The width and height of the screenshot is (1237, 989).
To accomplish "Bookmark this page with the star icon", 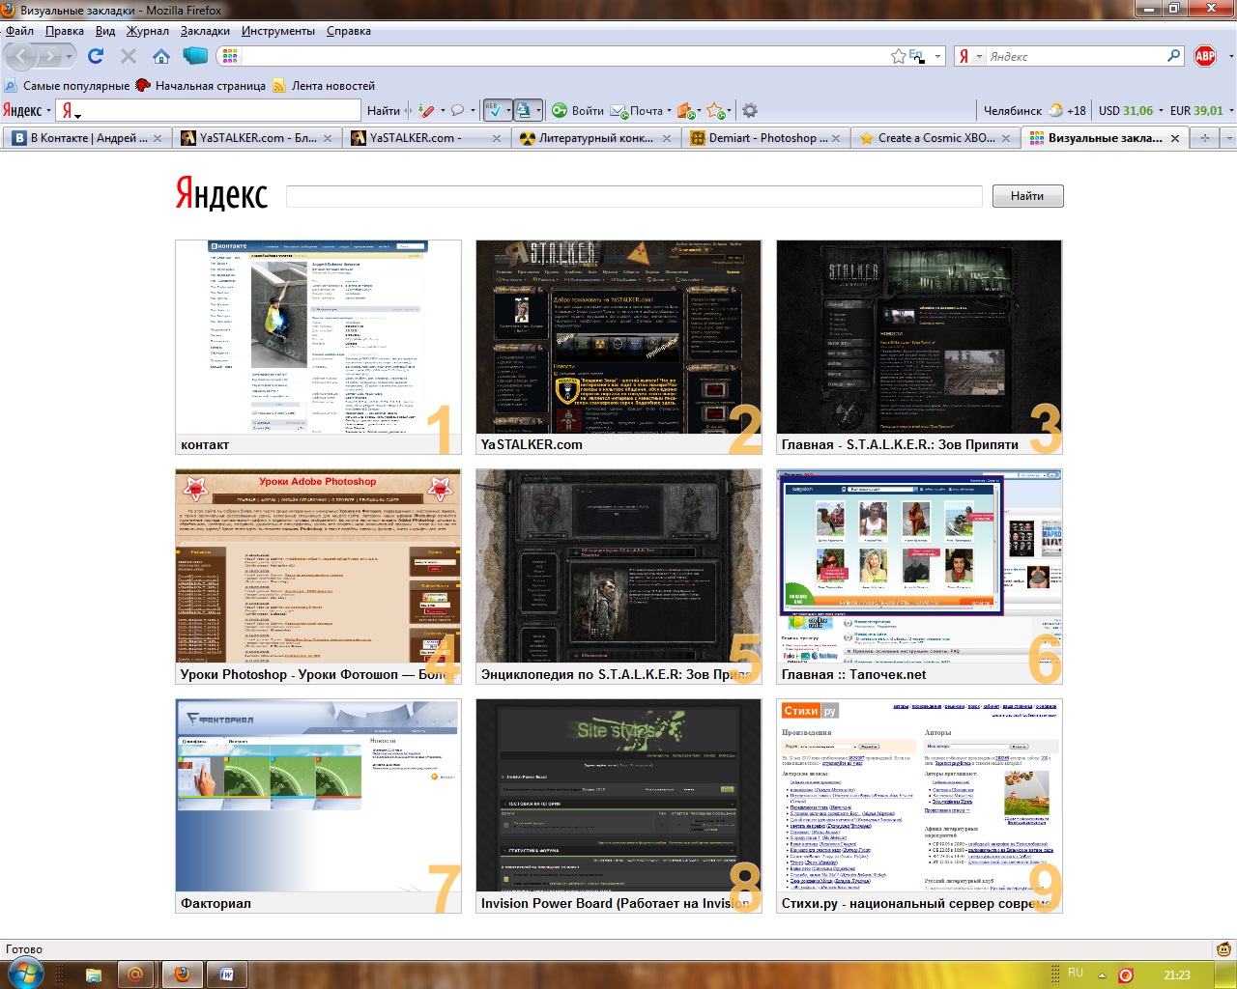I will tap(898, 56).
